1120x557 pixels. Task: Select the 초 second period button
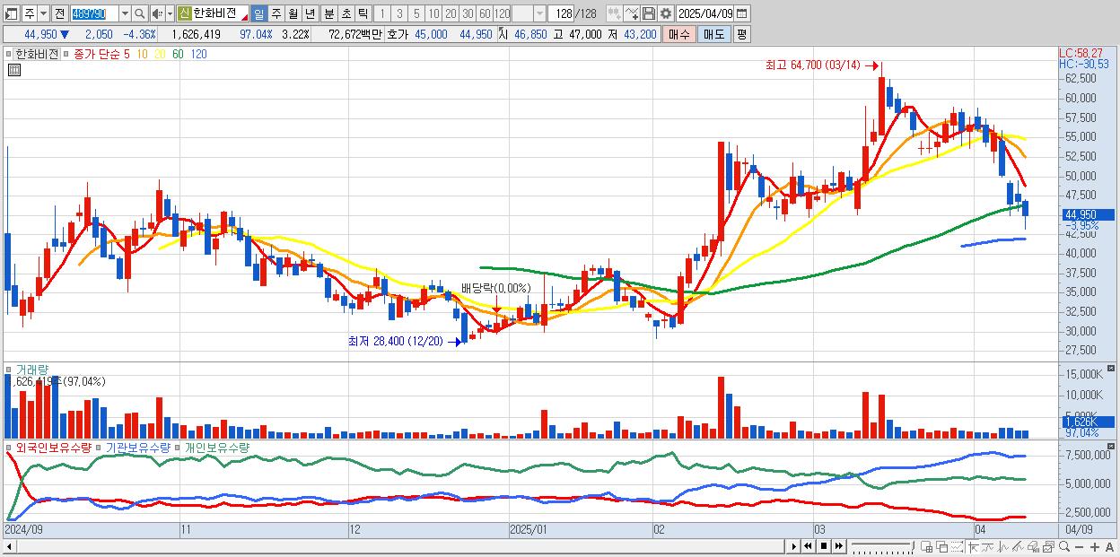coord(346,13)
